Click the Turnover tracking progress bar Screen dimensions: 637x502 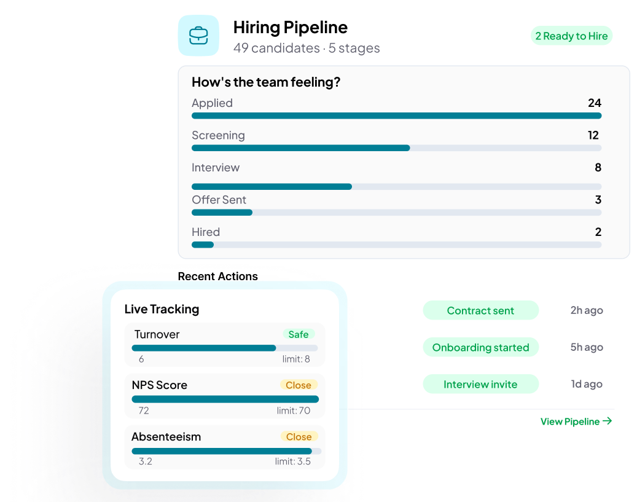point(225,348)
